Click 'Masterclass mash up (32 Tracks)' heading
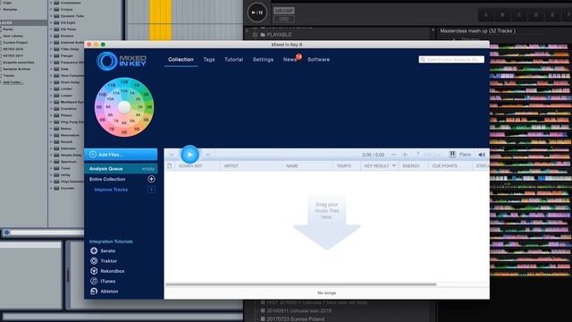 [477, 31]
